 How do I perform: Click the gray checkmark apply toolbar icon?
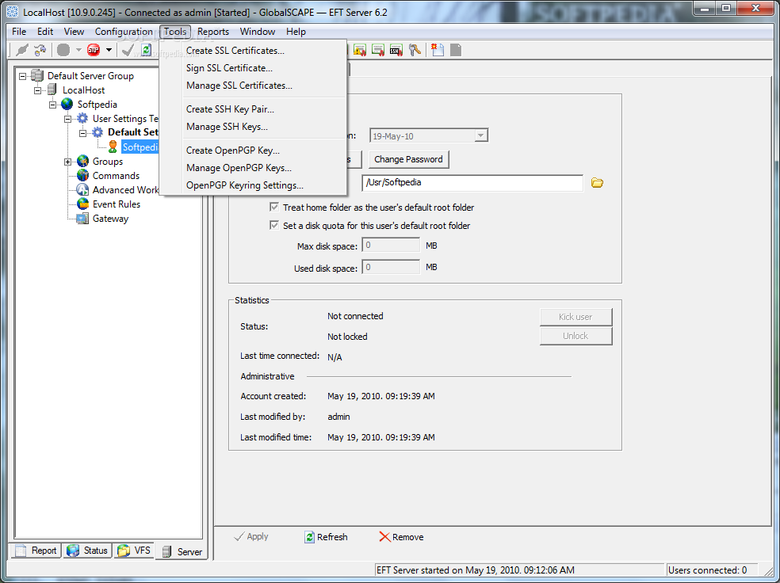[128, 50]
